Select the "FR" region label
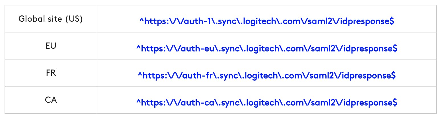The width and height of the screenshot is (447, 119). pyautogui.click(x=51, y=73)
